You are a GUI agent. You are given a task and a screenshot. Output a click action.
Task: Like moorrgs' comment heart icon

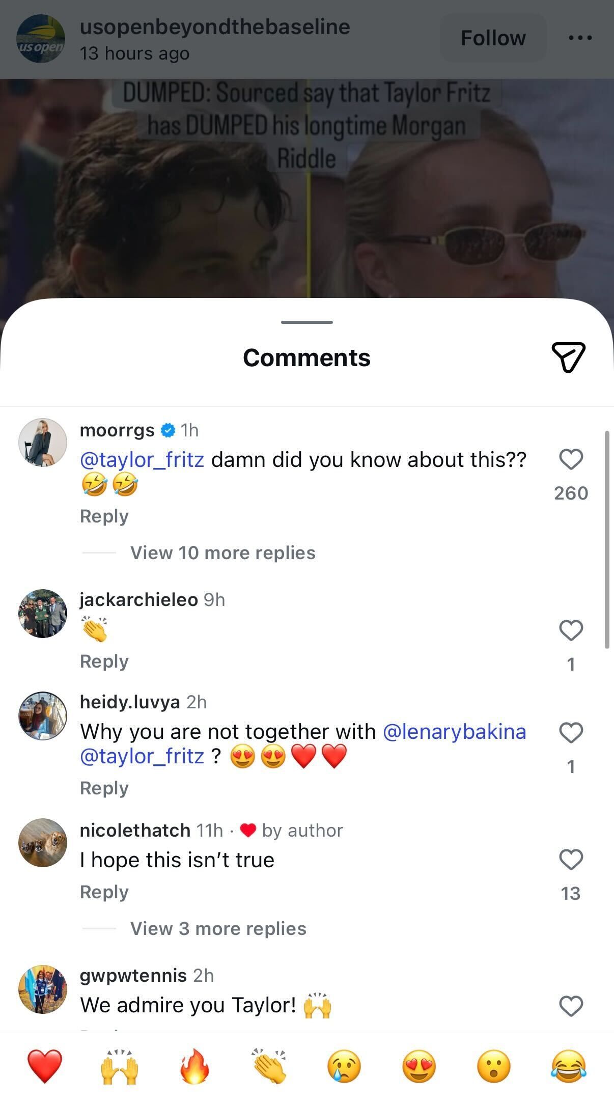click(x=571, y=459)
